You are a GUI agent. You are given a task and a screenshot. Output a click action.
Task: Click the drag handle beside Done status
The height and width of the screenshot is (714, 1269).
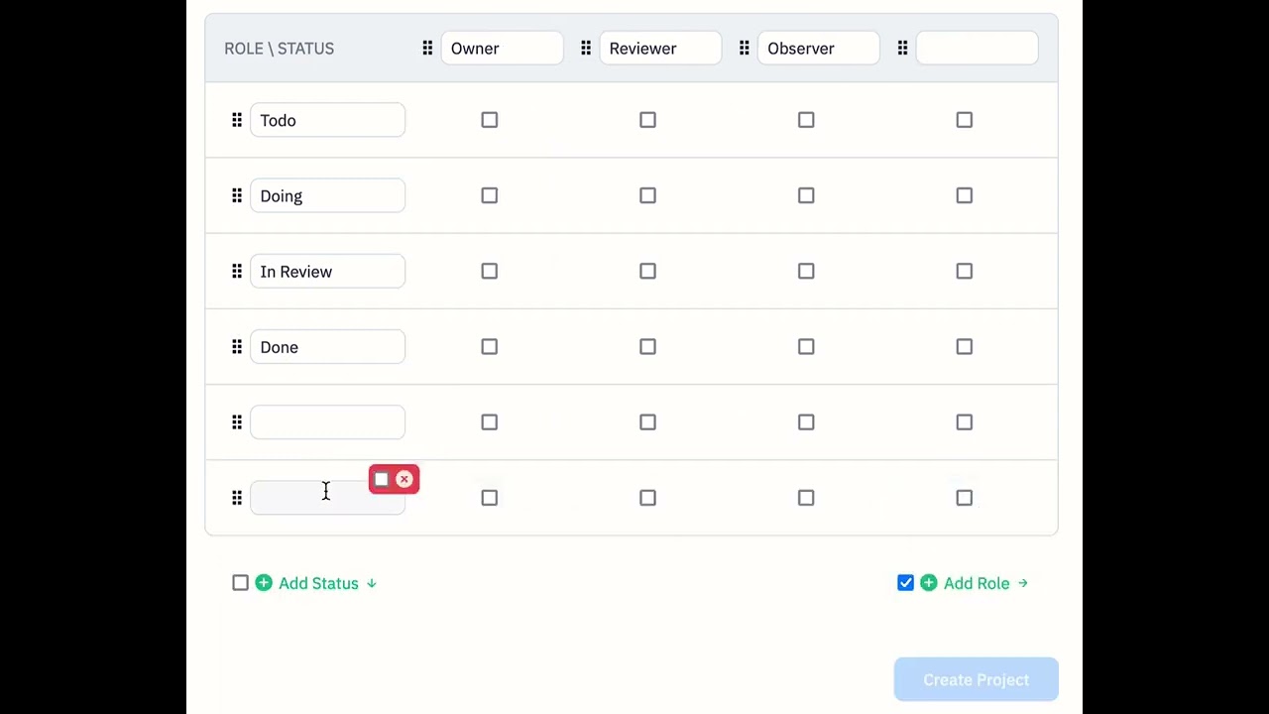(x=237, y=347)
